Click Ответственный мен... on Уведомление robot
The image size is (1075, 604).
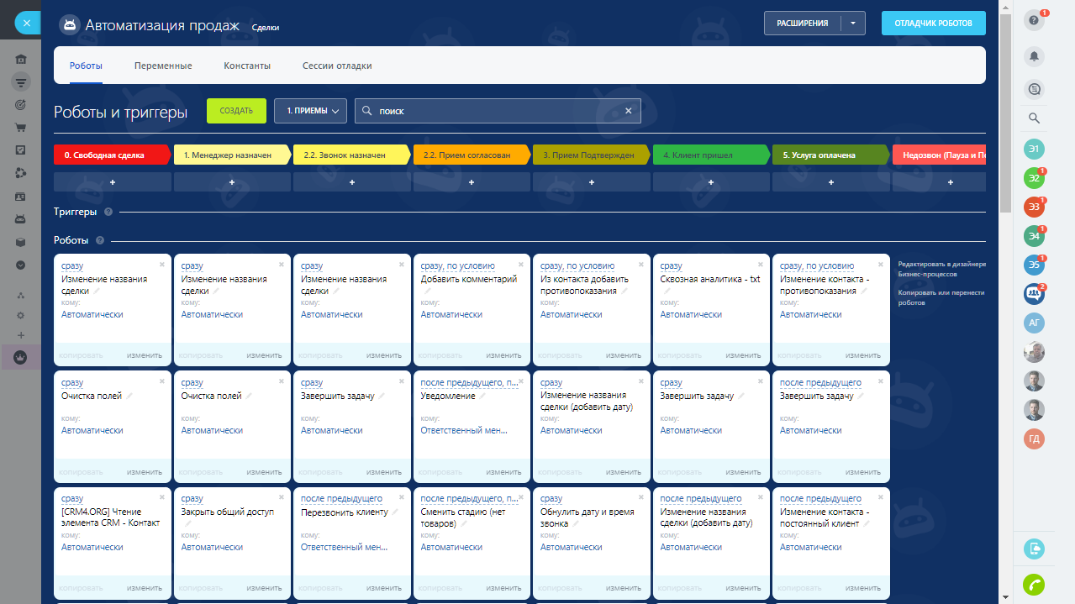point(464,430)
